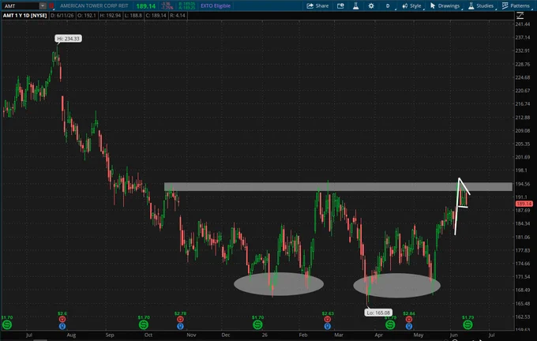The width and height of the screenshot is (537, 341).
Task: Click the red 189.14 current price axis tag
Action: click(x=524, y=204)
